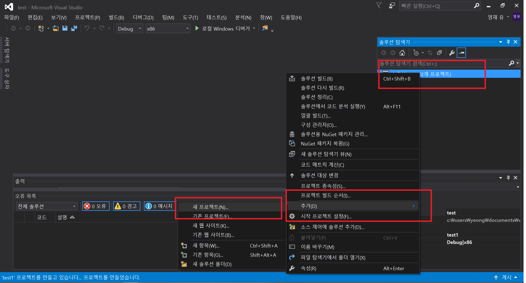526x283 pixels.
Task: Click the feedback icon in title bar
Action: tap(392, 6)
